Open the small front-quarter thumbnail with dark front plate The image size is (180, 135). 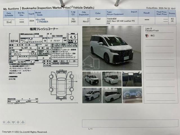click(x=92, y=79)
